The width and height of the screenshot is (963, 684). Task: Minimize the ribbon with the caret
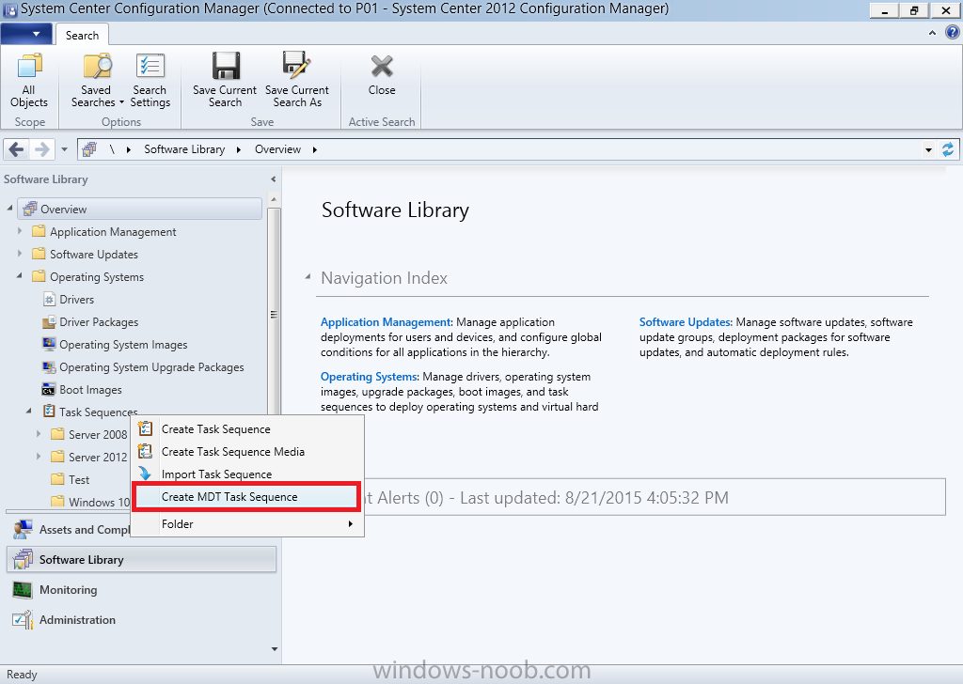pos(932,33)
